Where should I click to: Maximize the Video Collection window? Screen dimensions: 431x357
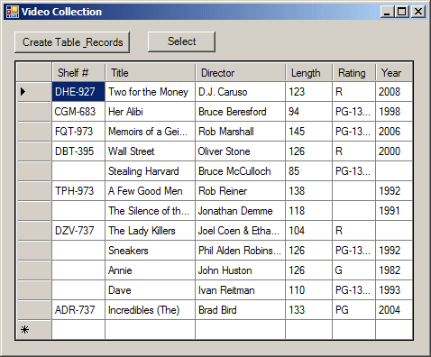click(x=401, y=12)
